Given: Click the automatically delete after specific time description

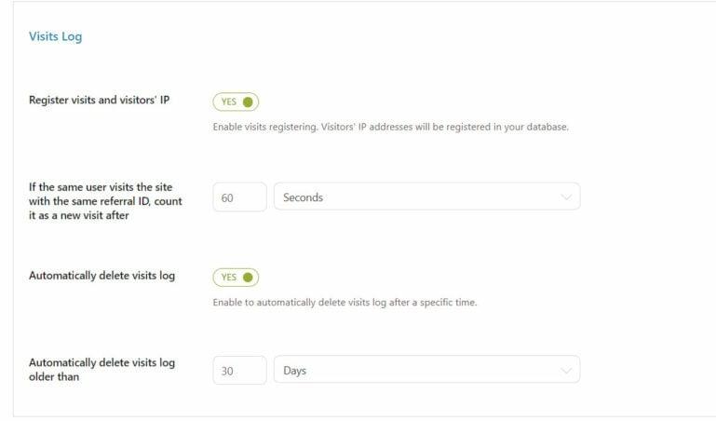Looking at the screenshot, I should pyautogui.click(x=344, y=303).
